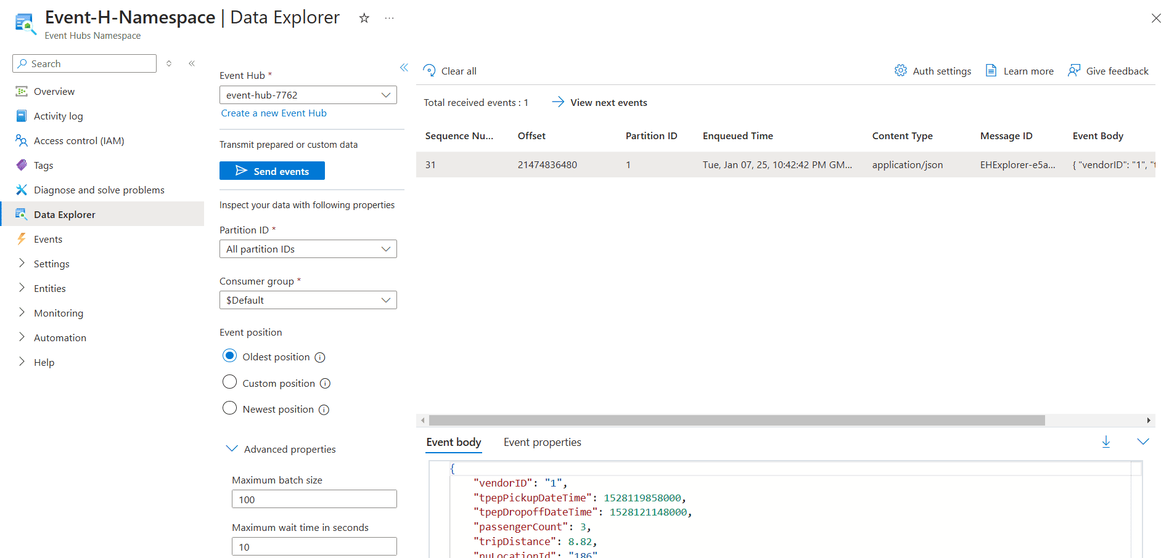Click the Create a new Event Hub link
The width and height of the screenshot is (1169, 558).
click(x=274, y=113)
